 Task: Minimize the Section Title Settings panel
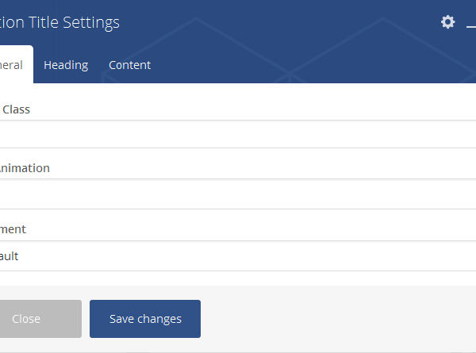point(471,24)
